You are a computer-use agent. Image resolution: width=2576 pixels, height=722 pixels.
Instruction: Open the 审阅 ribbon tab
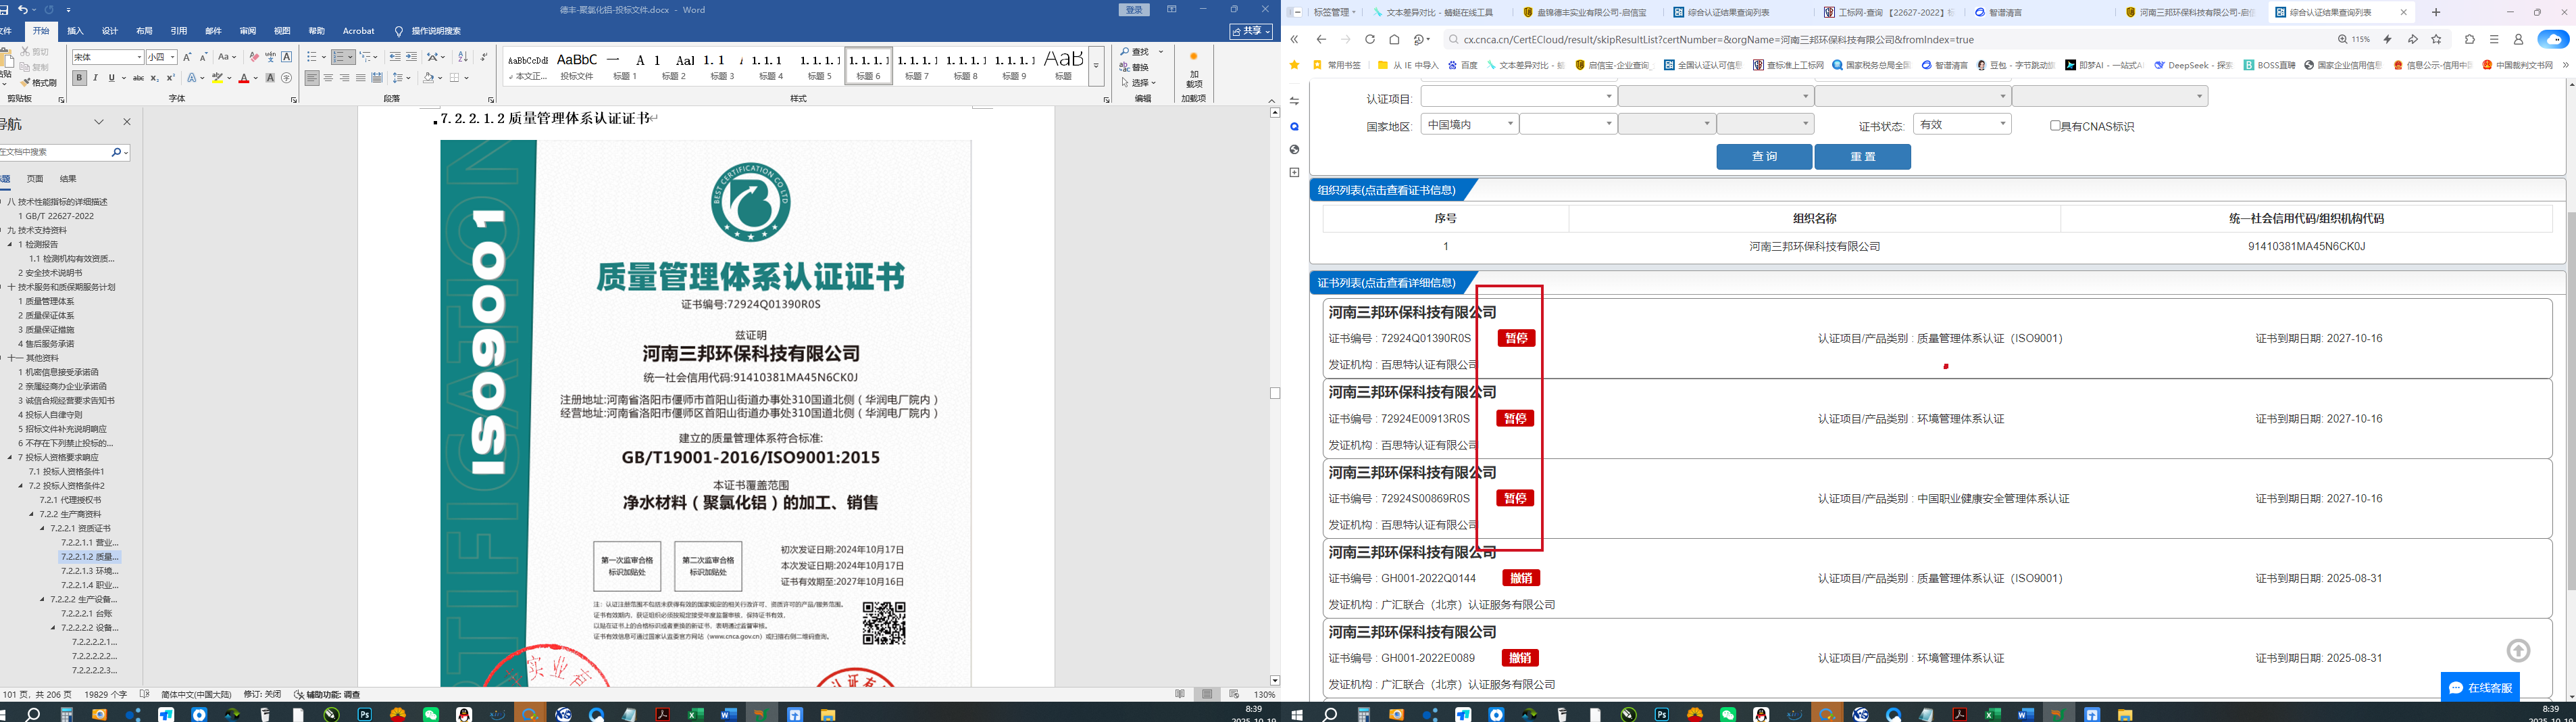tap(248, 31)
